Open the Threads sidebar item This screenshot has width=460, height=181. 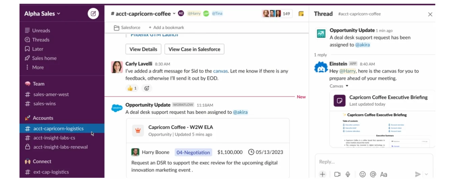41,40
